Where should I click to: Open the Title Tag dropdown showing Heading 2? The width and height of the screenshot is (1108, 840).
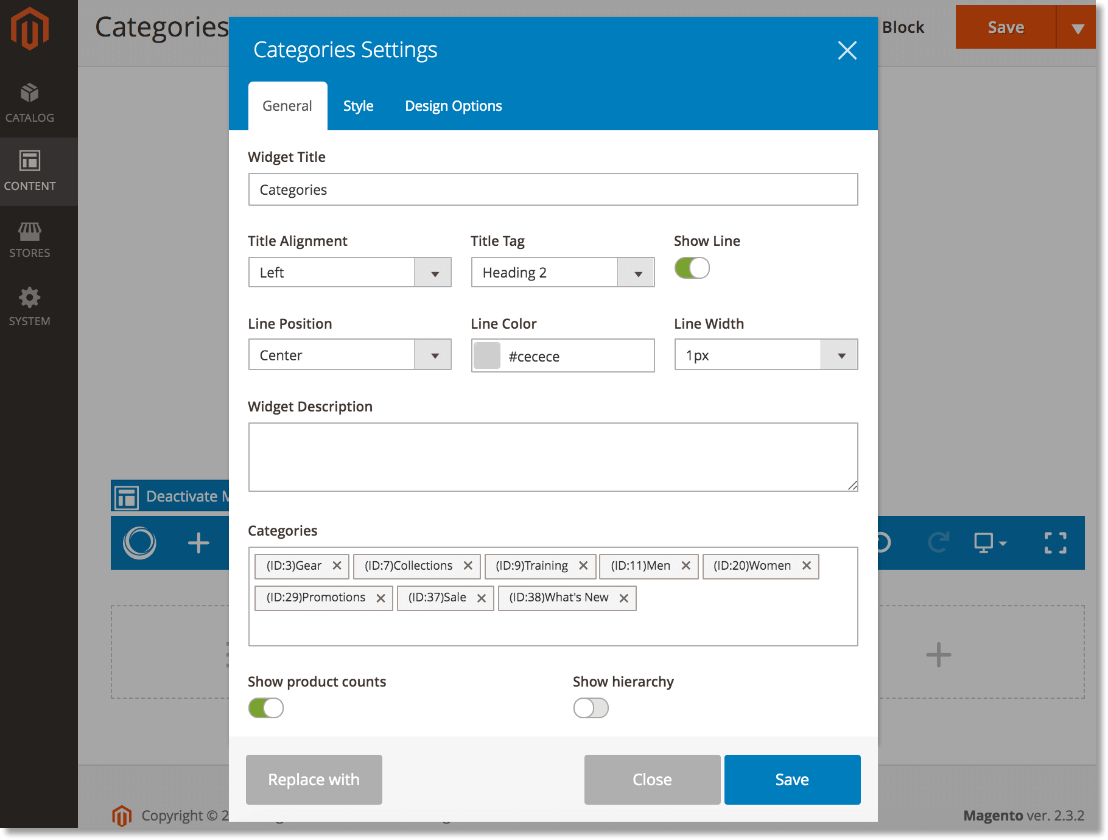pos(637,272)
